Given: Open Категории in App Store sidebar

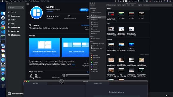Looking at the screenshot, I should tap(13, 31).
